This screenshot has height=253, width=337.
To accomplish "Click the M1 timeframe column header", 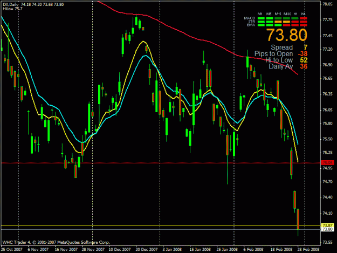I will [260, 14].
